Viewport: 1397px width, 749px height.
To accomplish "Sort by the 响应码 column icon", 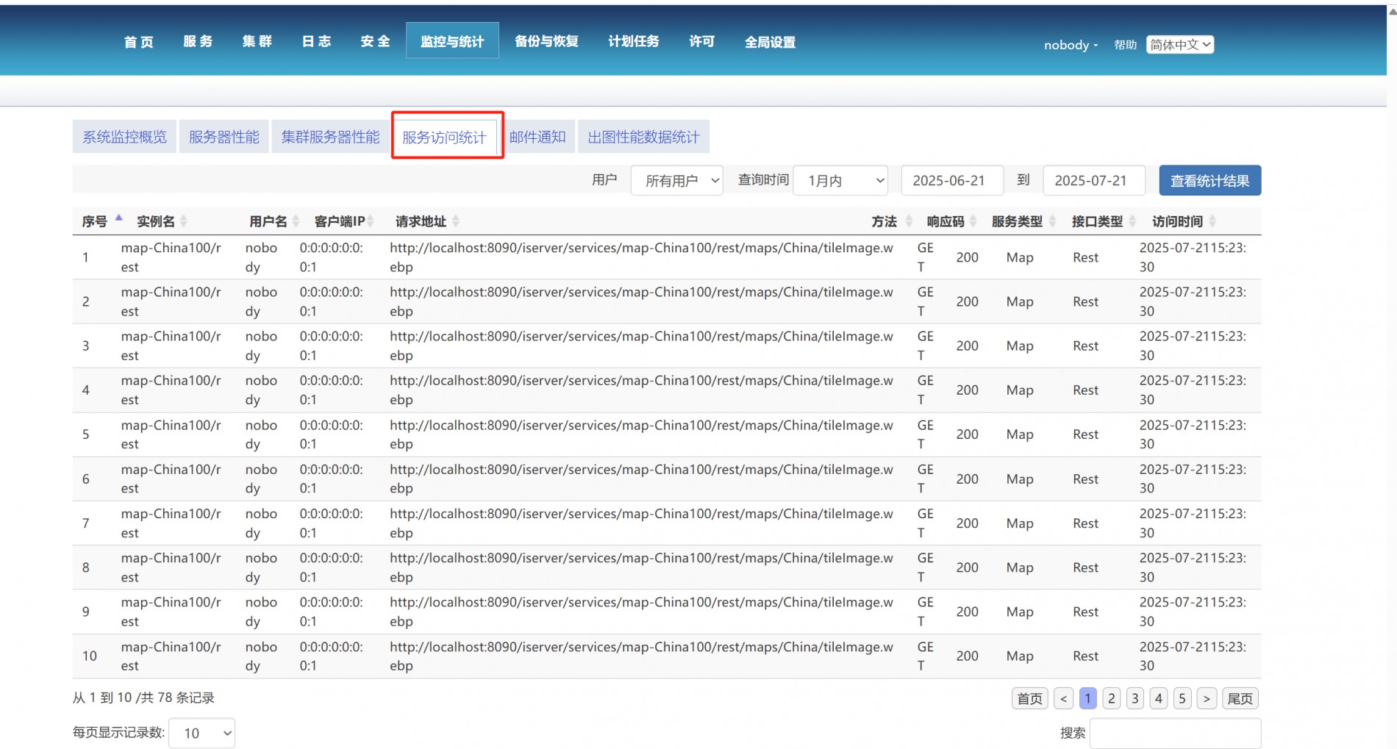I will pos(973,221).
